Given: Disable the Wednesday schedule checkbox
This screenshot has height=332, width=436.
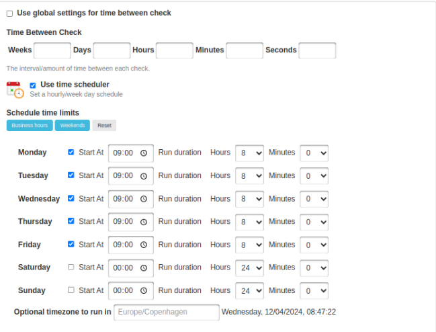Looking at the screenshot, I should tap(71, 198).
